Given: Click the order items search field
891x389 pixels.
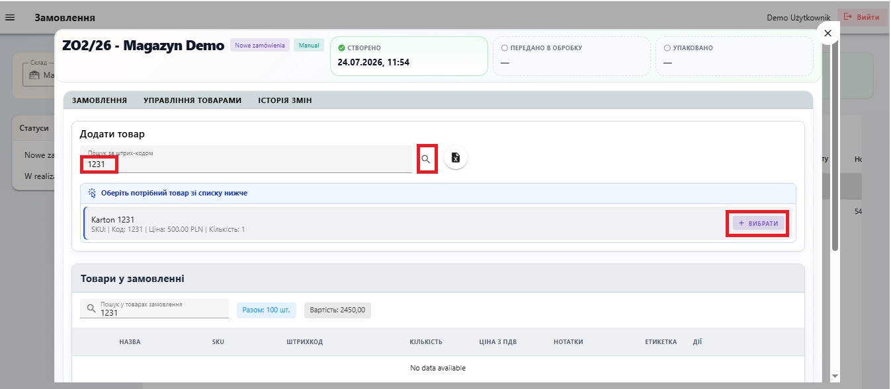Looking at the screenshot, I should 154,308.
